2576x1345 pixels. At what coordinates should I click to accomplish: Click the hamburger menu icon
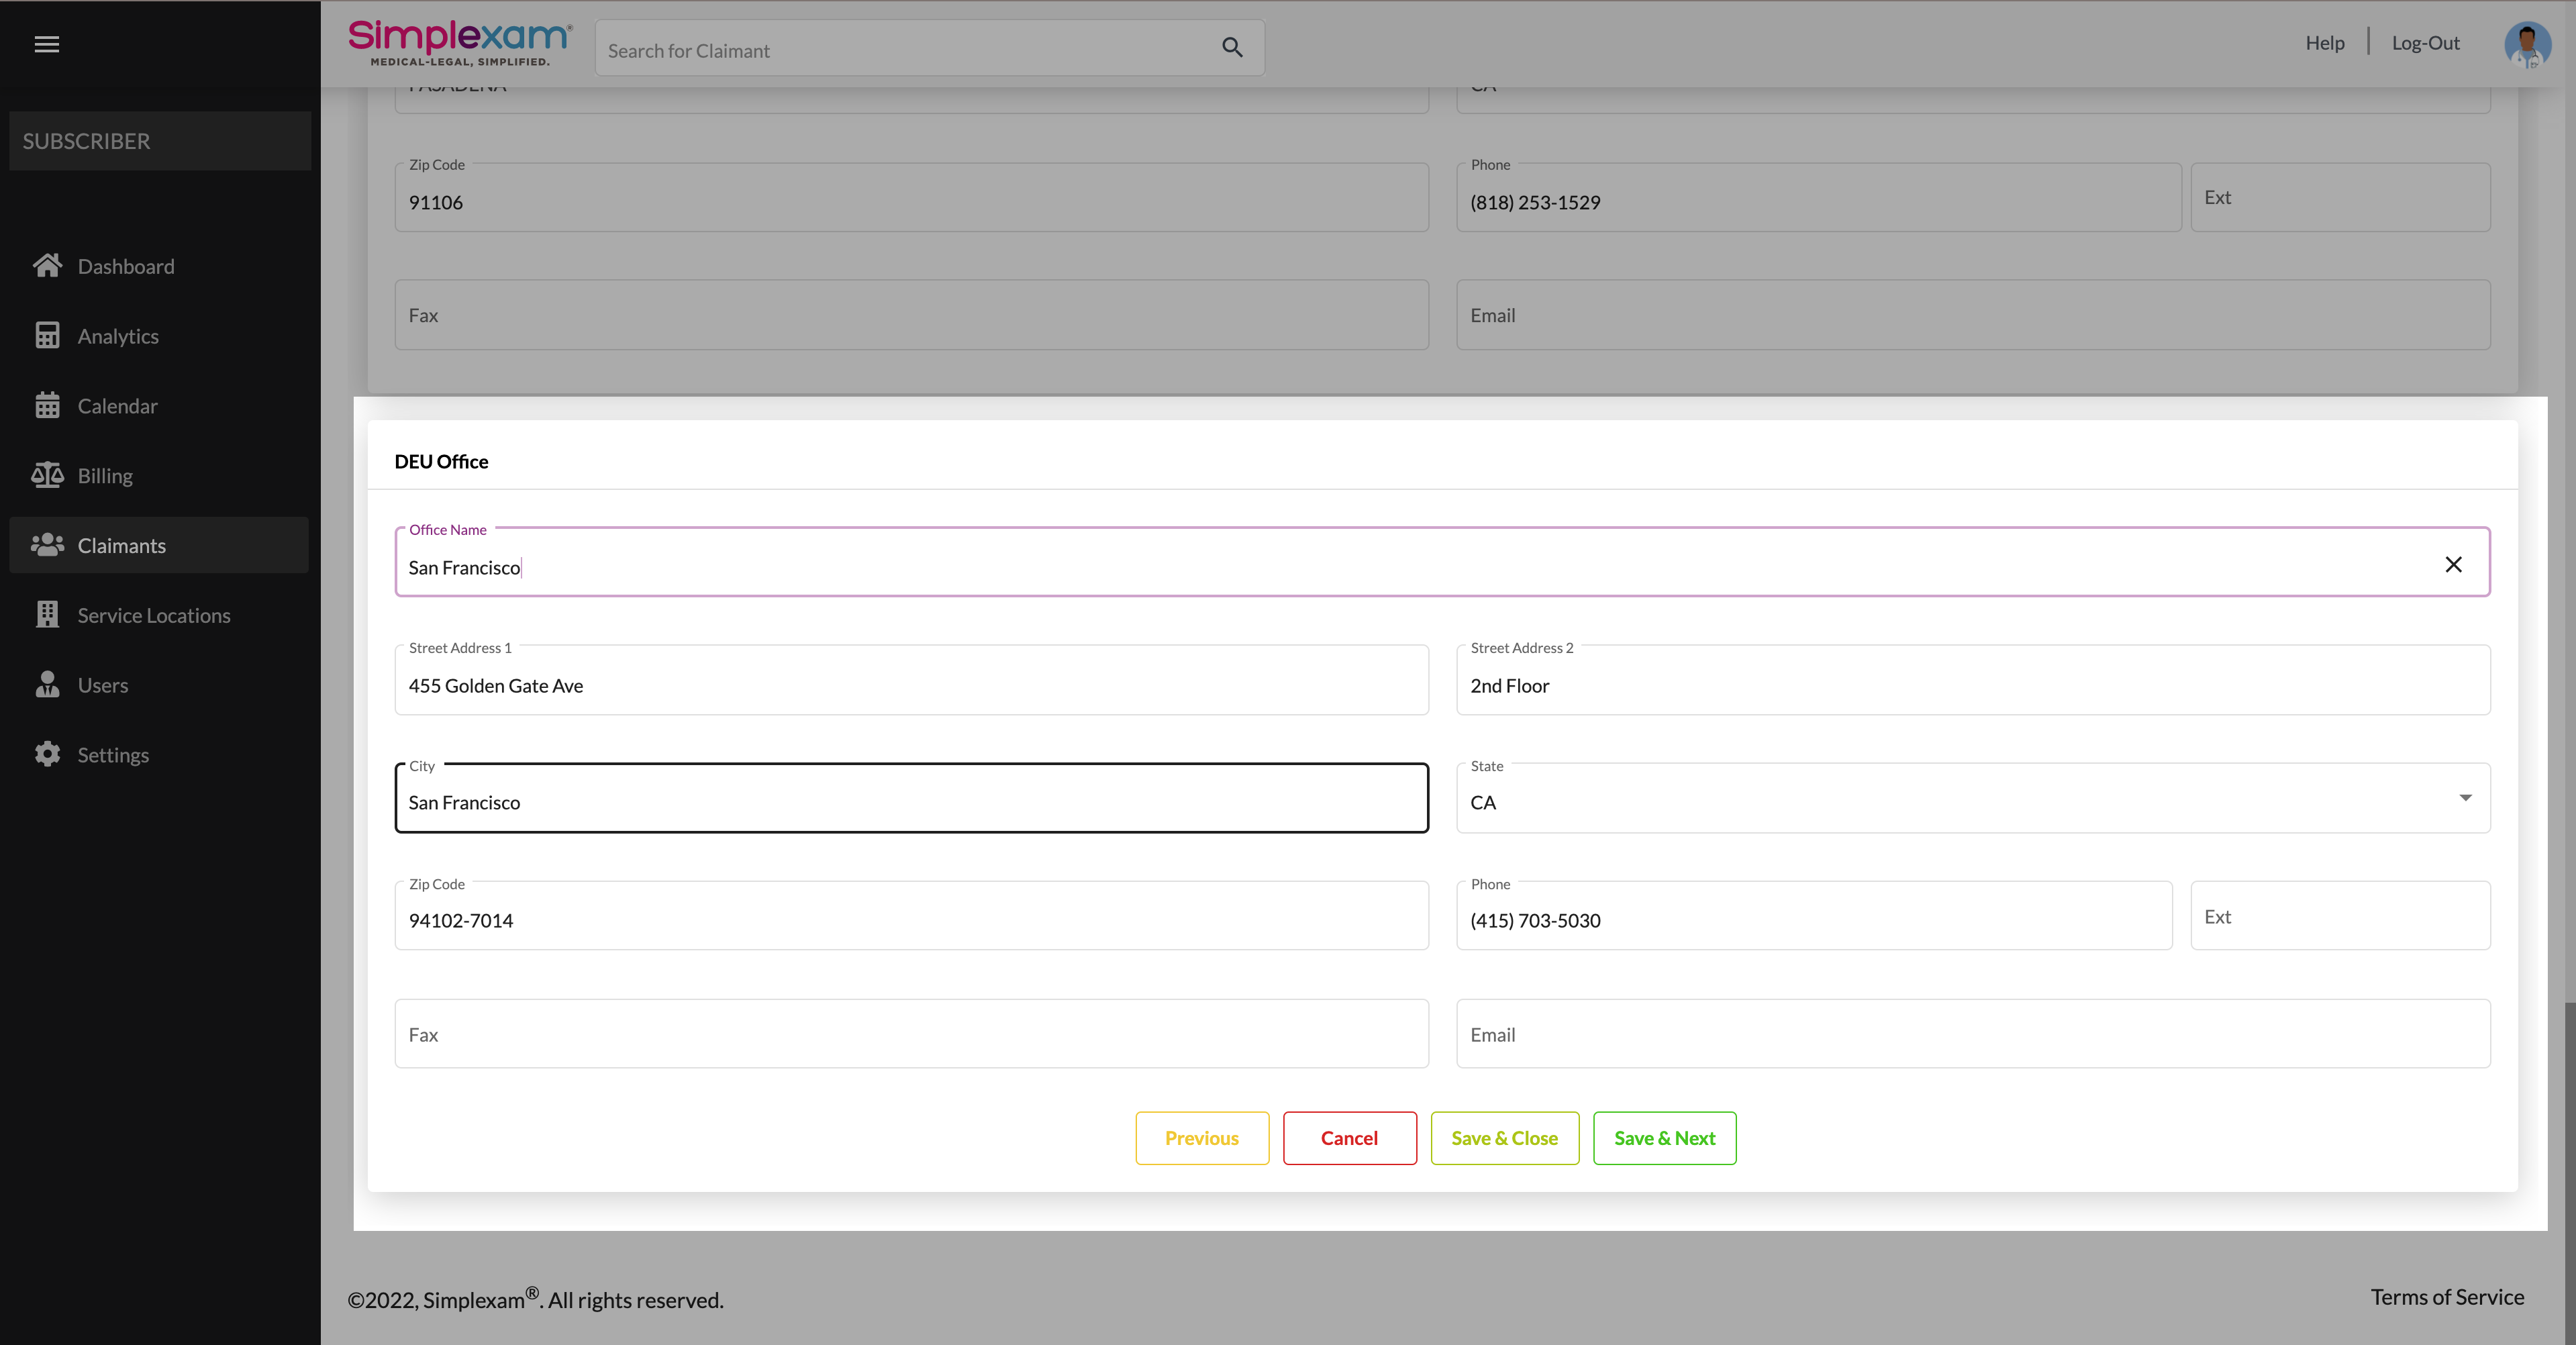[x=47, y=44]
